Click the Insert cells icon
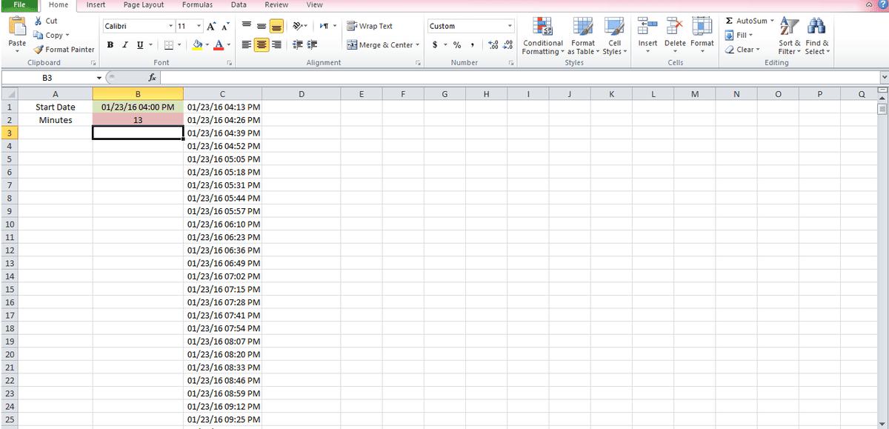889x429 pixels. [647, 27]
